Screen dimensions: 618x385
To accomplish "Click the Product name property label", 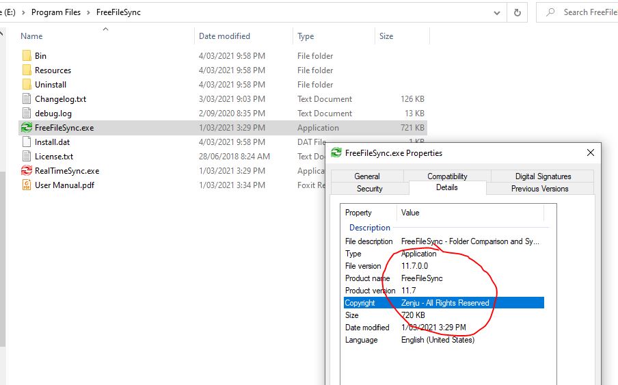I will click(x=367, y=278).
